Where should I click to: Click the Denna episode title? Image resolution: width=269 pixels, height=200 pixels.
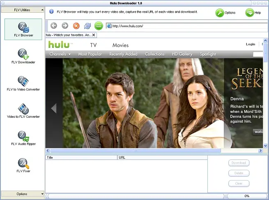237,99
